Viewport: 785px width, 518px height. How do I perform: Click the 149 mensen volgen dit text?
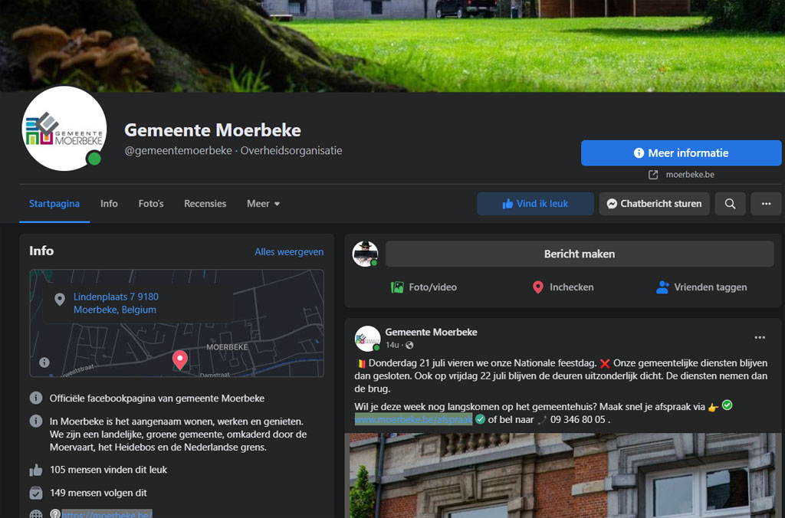click(x=98, y=493)
